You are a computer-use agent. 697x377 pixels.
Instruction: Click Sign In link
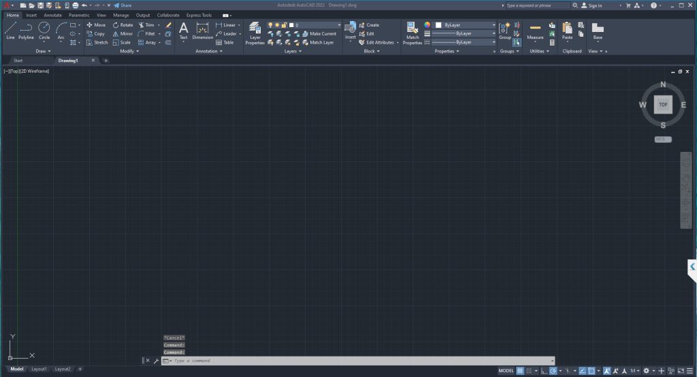(x=591, y=5)
